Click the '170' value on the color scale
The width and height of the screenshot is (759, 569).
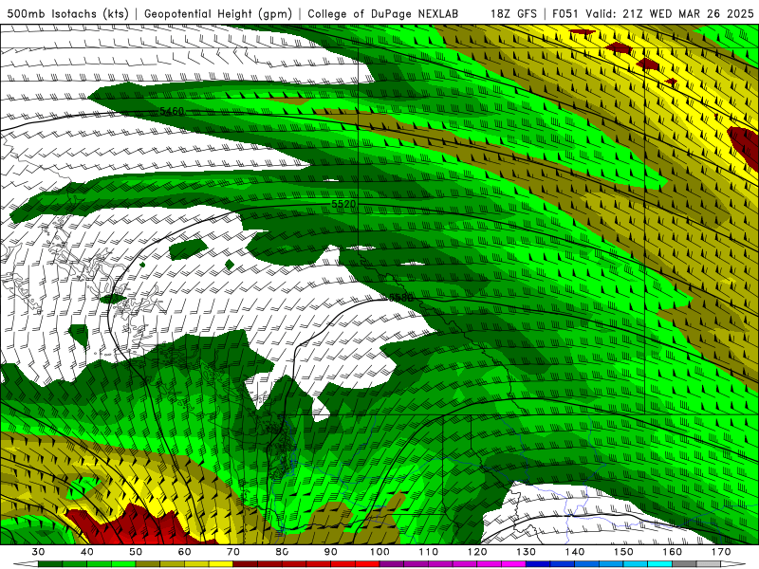pos(721,552)
